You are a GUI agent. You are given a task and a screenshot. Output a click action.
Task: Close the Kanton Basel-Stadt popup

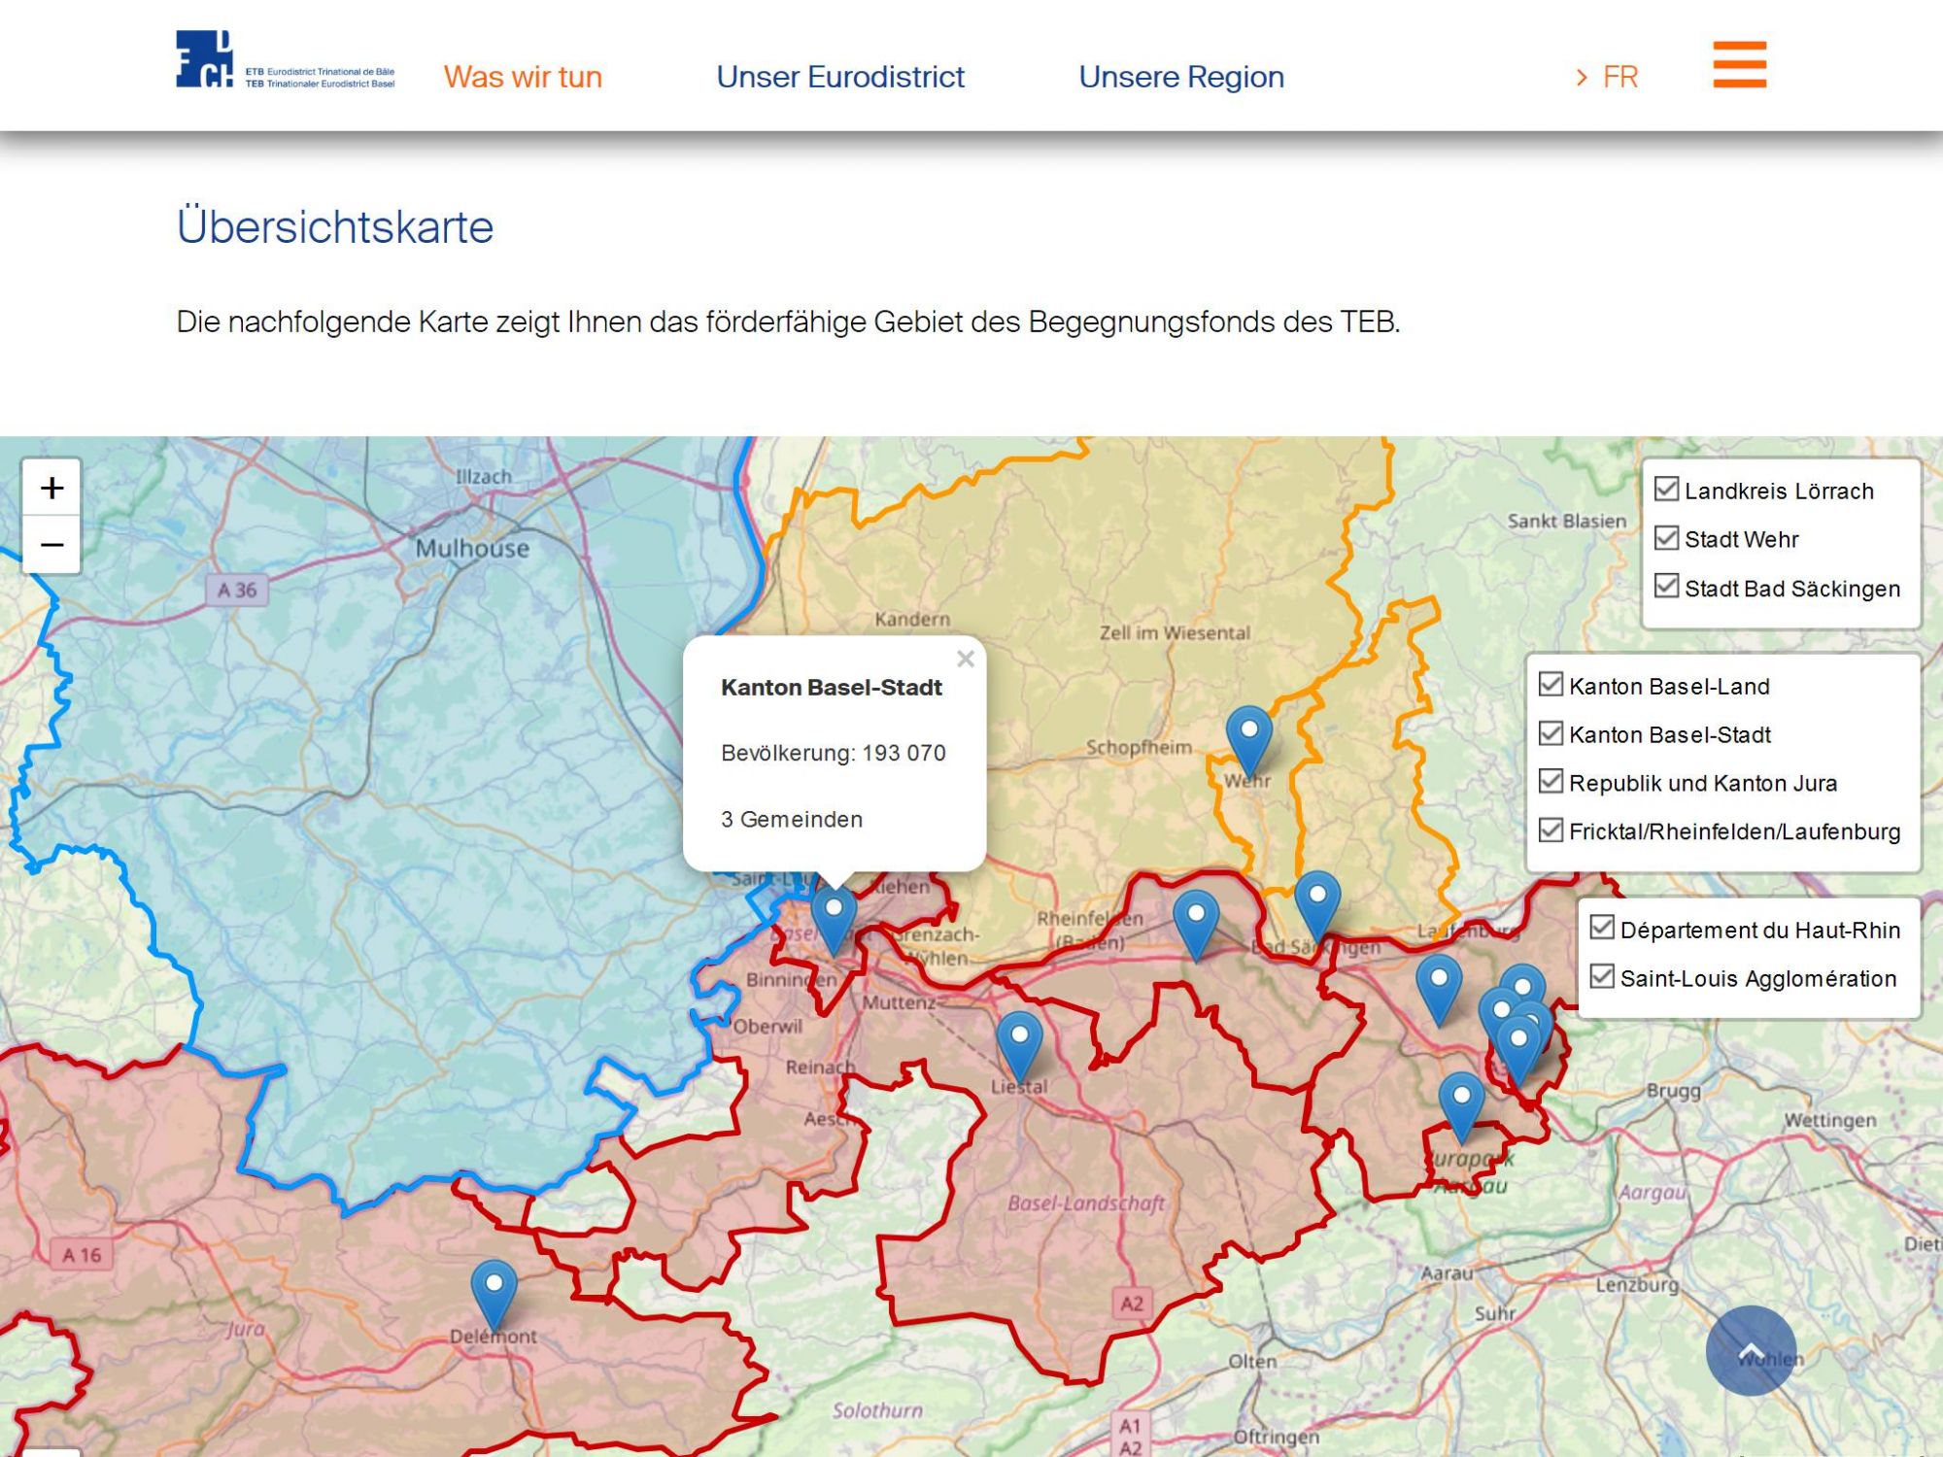[965, 660]
